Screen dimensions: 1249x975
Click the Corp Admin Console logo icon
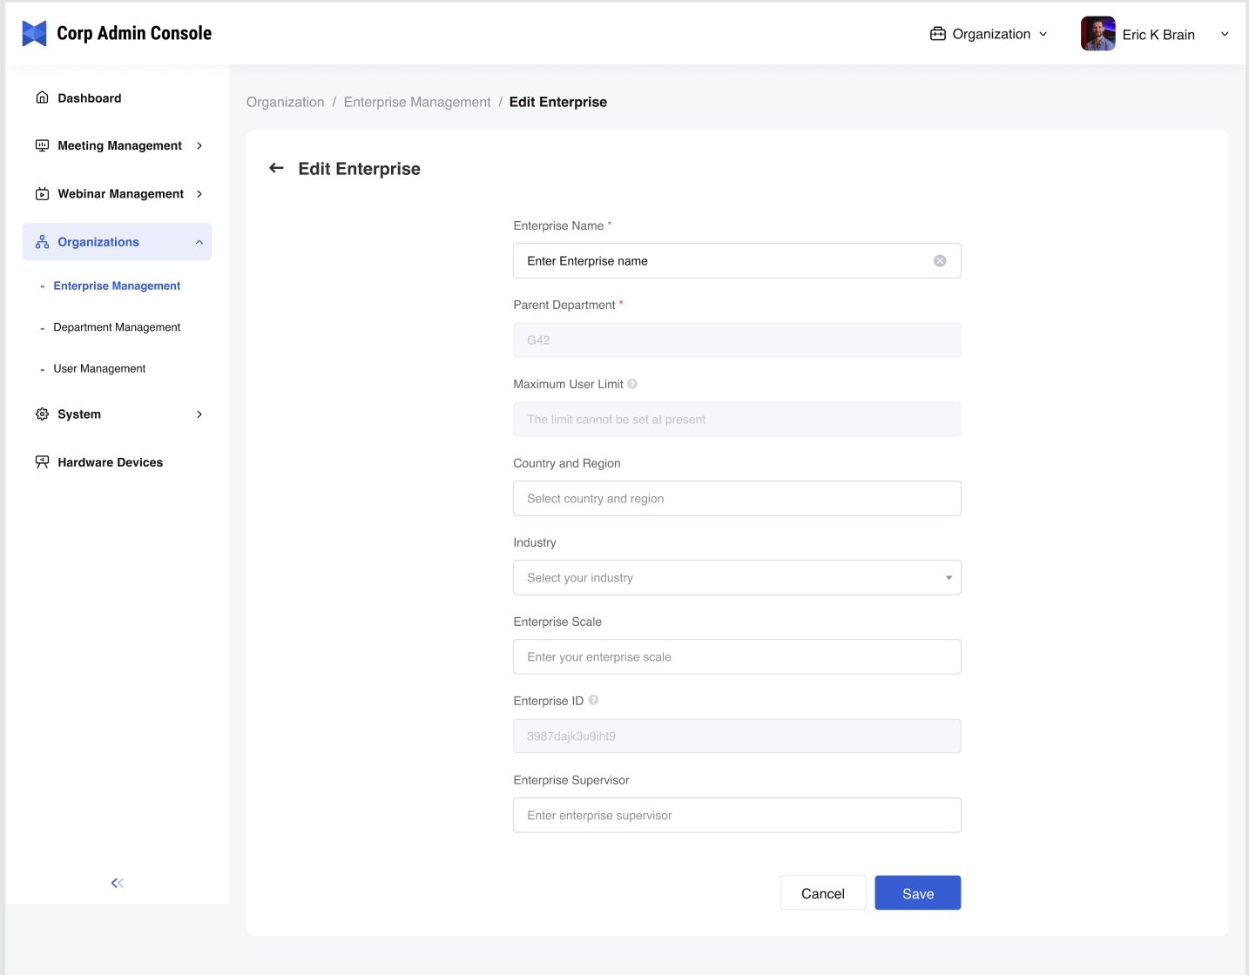coord(34,33)
